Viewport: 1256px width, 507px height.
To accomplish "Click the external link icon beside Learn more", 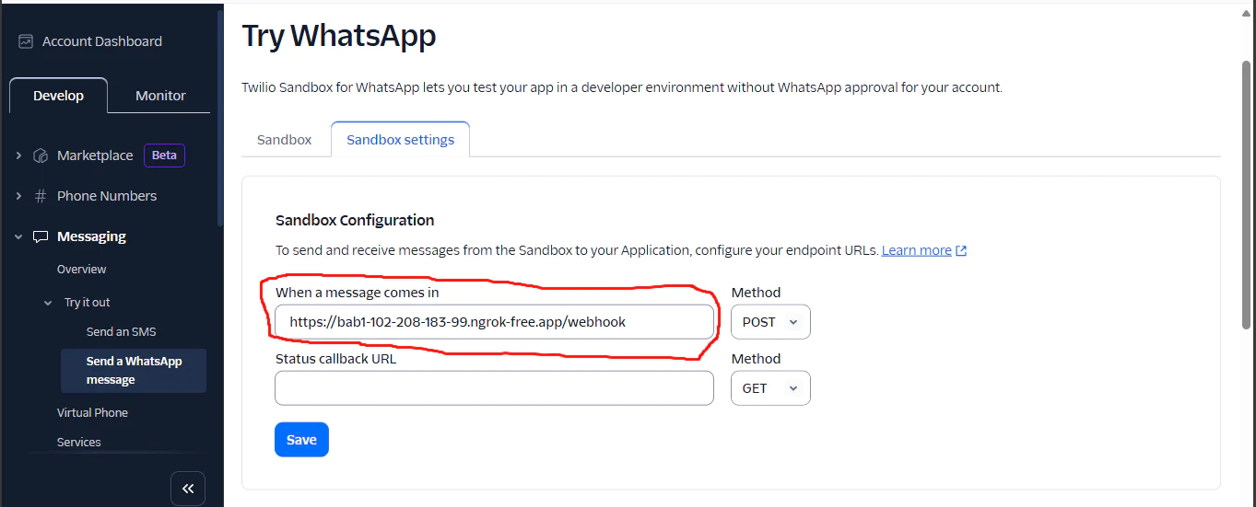I will 961,250.
